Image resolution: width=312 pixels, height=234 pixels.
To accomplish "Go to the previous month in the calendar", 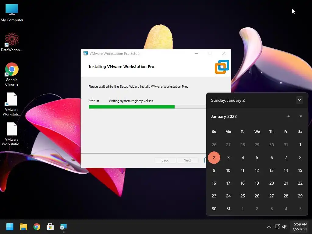I will point(288,116).
